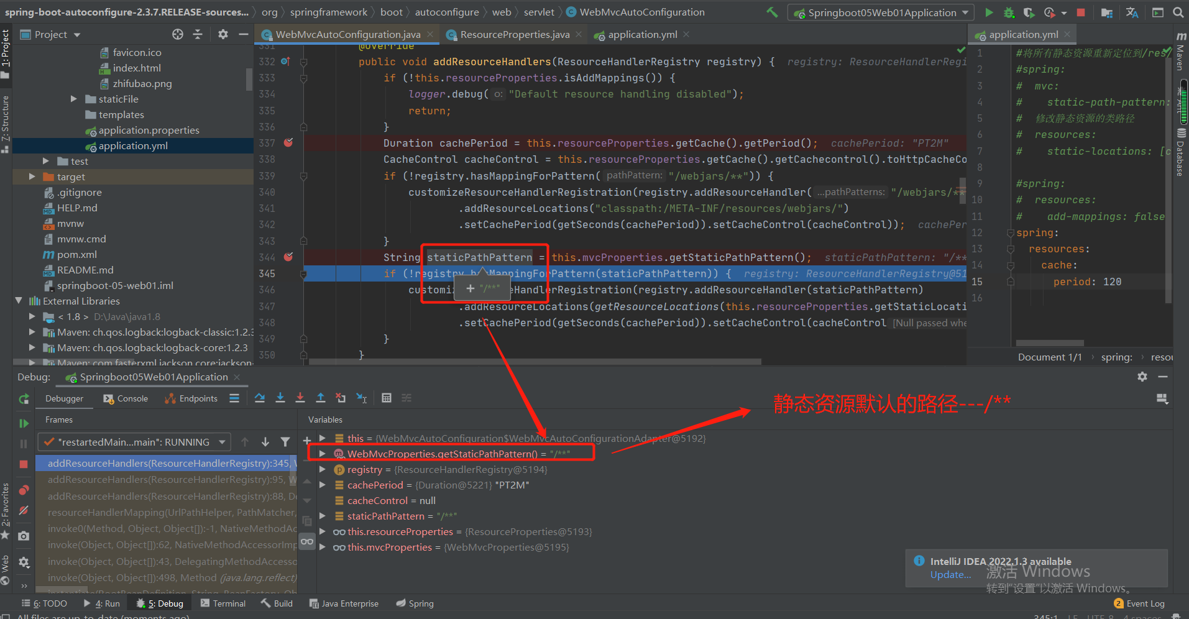Click Evaluate Expression calculator icon

click(x=387, y=398)
